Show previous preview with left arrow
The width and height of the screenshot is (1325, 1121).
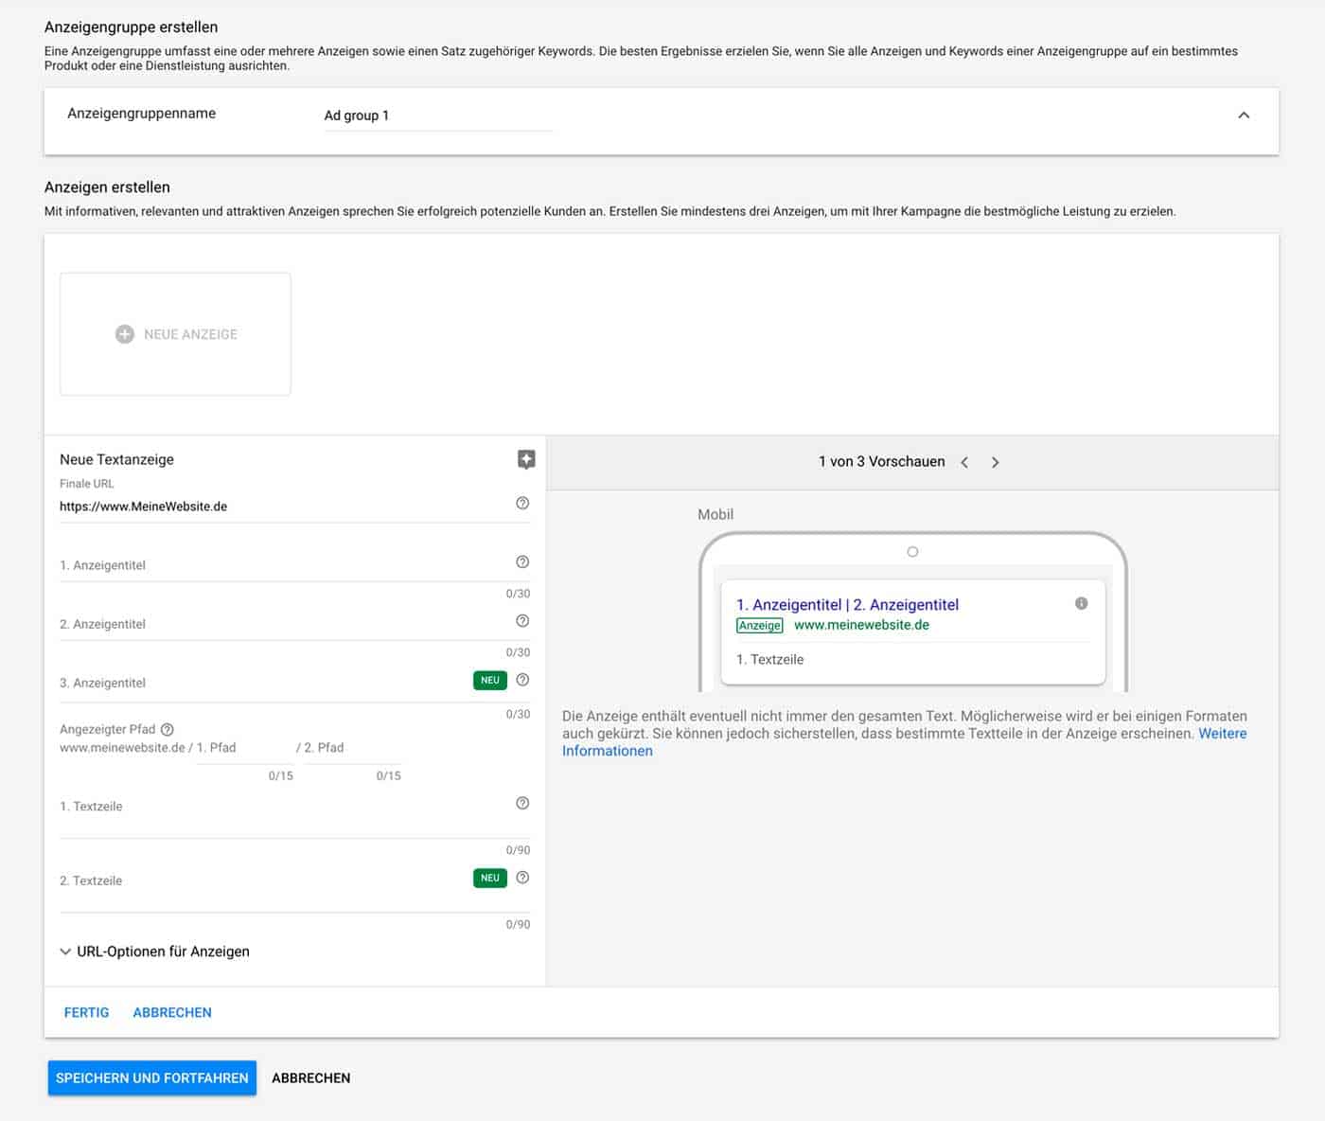point(964,462)
